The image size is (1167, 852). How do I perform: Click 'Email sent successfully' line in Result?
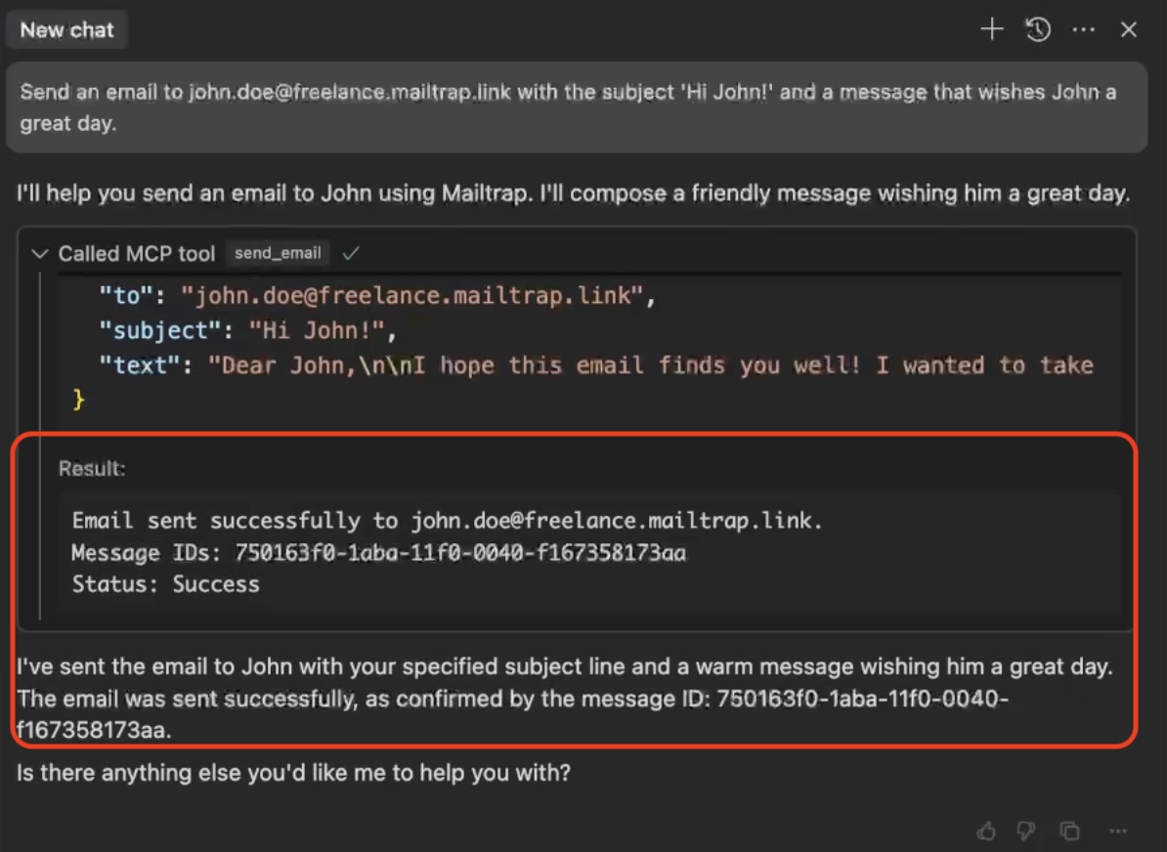click(x=447, y=521)
